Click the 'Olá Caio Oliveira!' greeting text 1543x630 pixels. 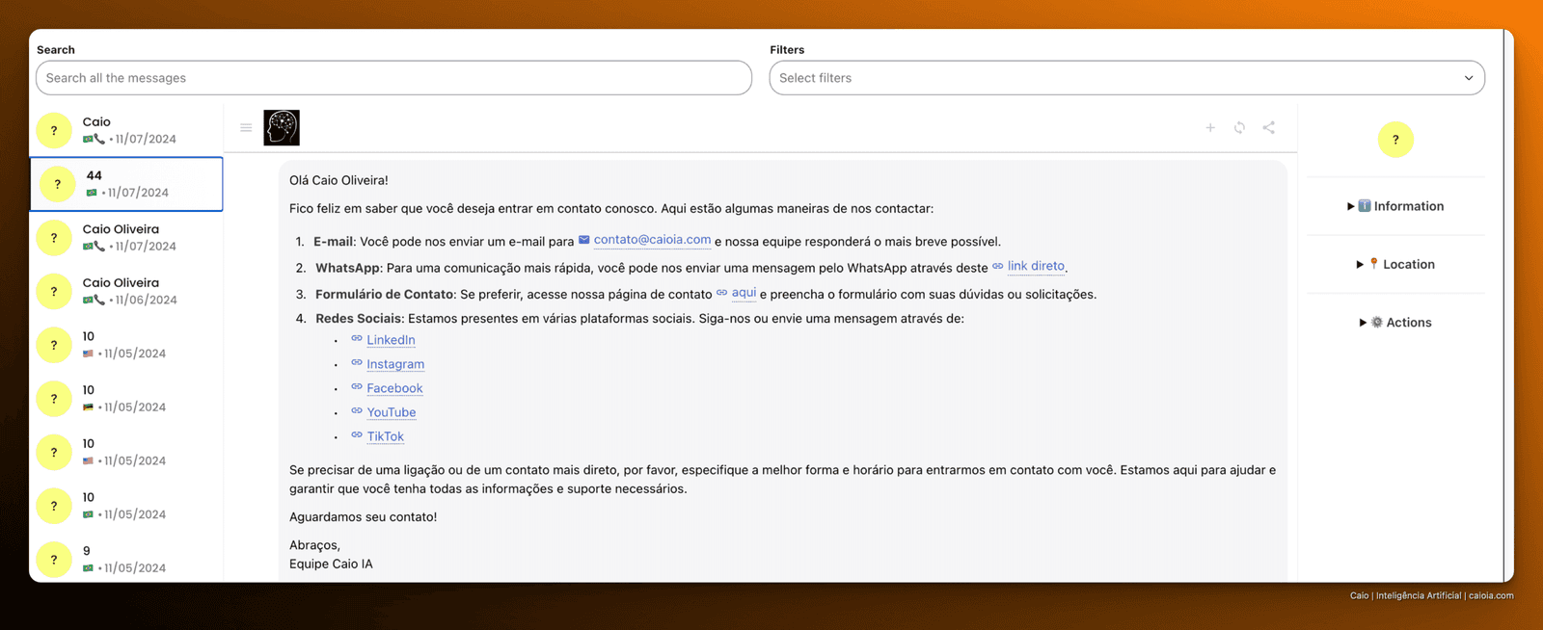click(338, 180)
